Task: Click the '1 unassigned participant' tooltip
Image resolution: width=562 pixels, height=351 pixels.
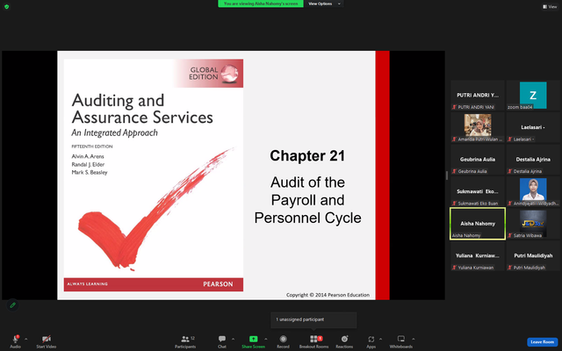Action: 313,319
